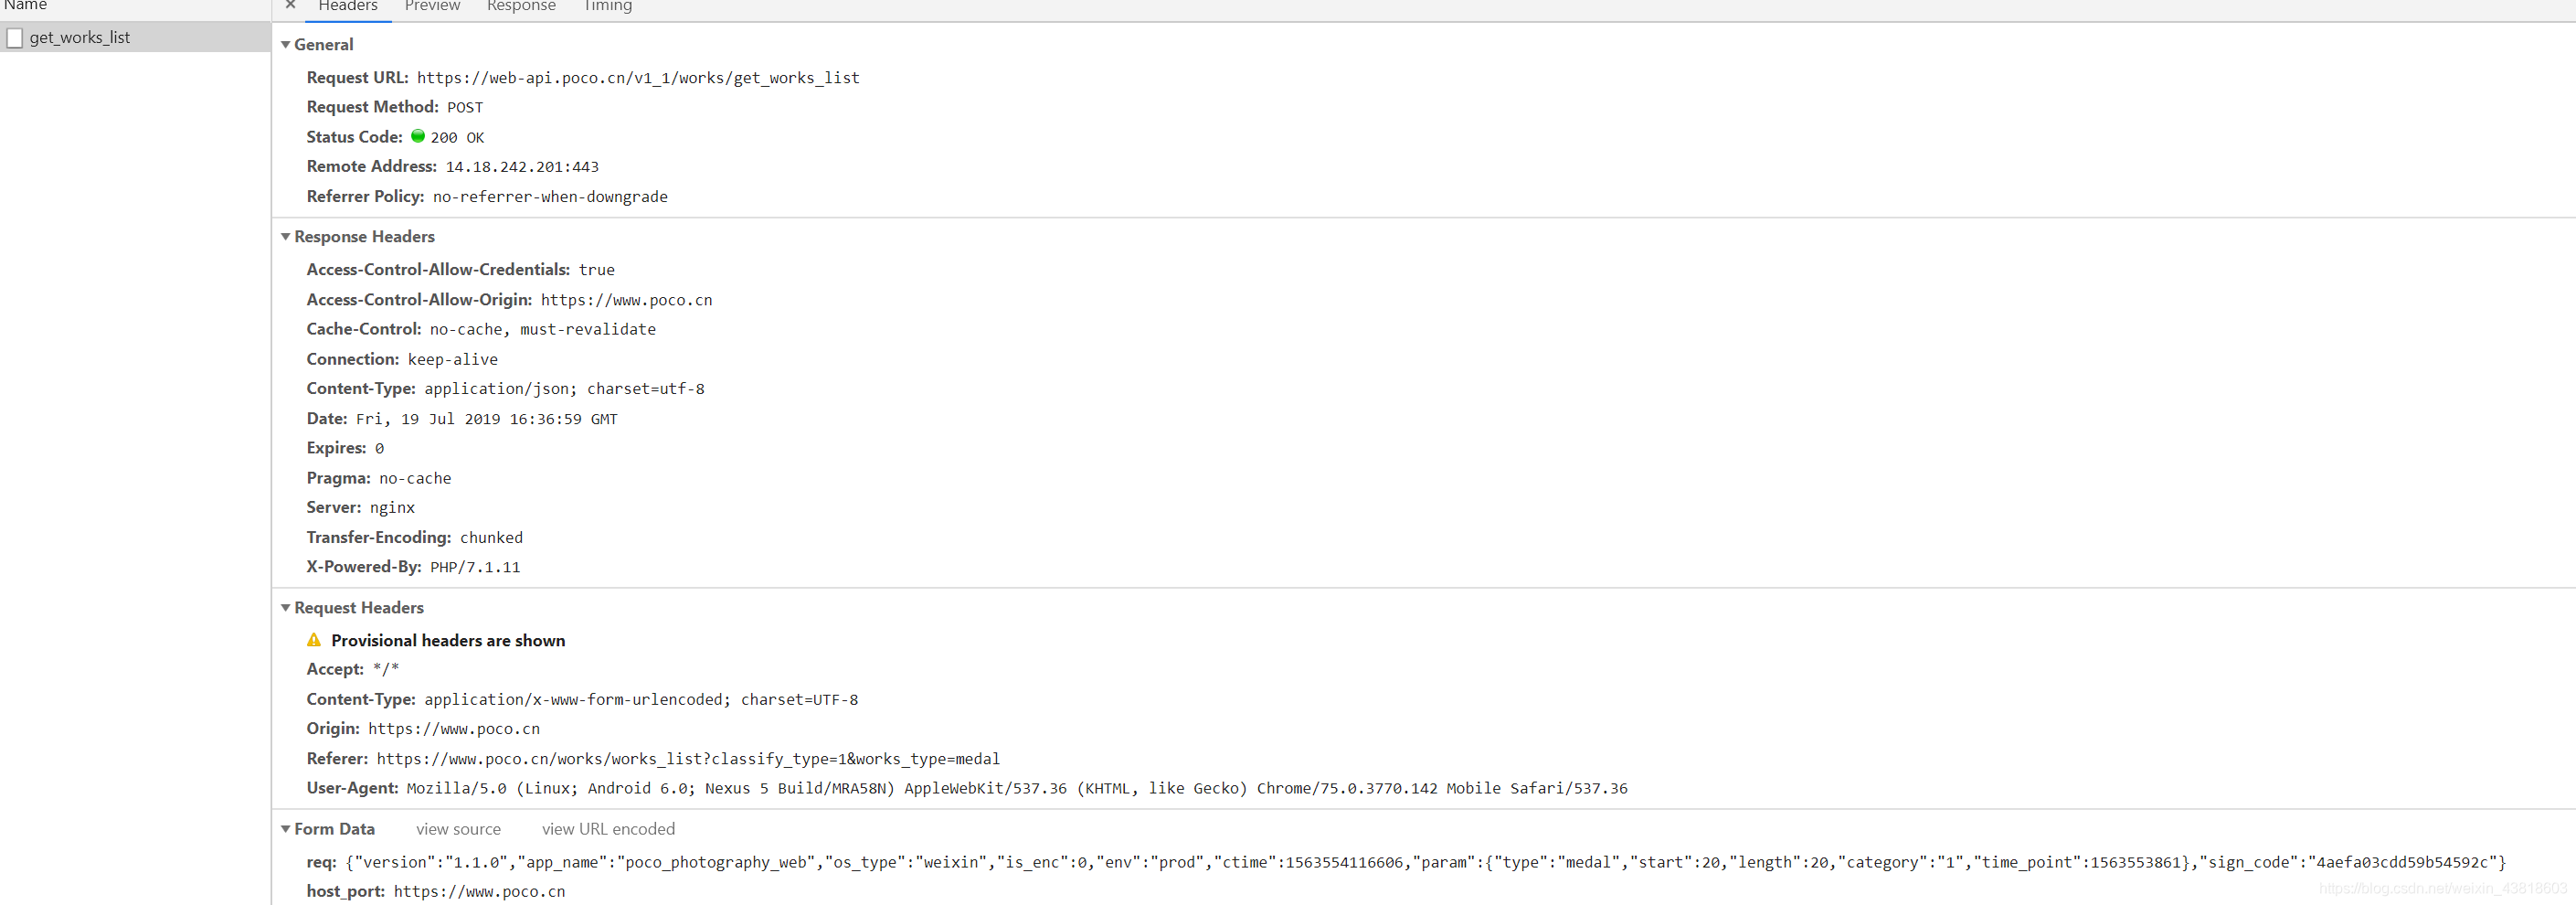Select the User-Agent string value
This screenshot has width=2576, height=905.
1017,788
